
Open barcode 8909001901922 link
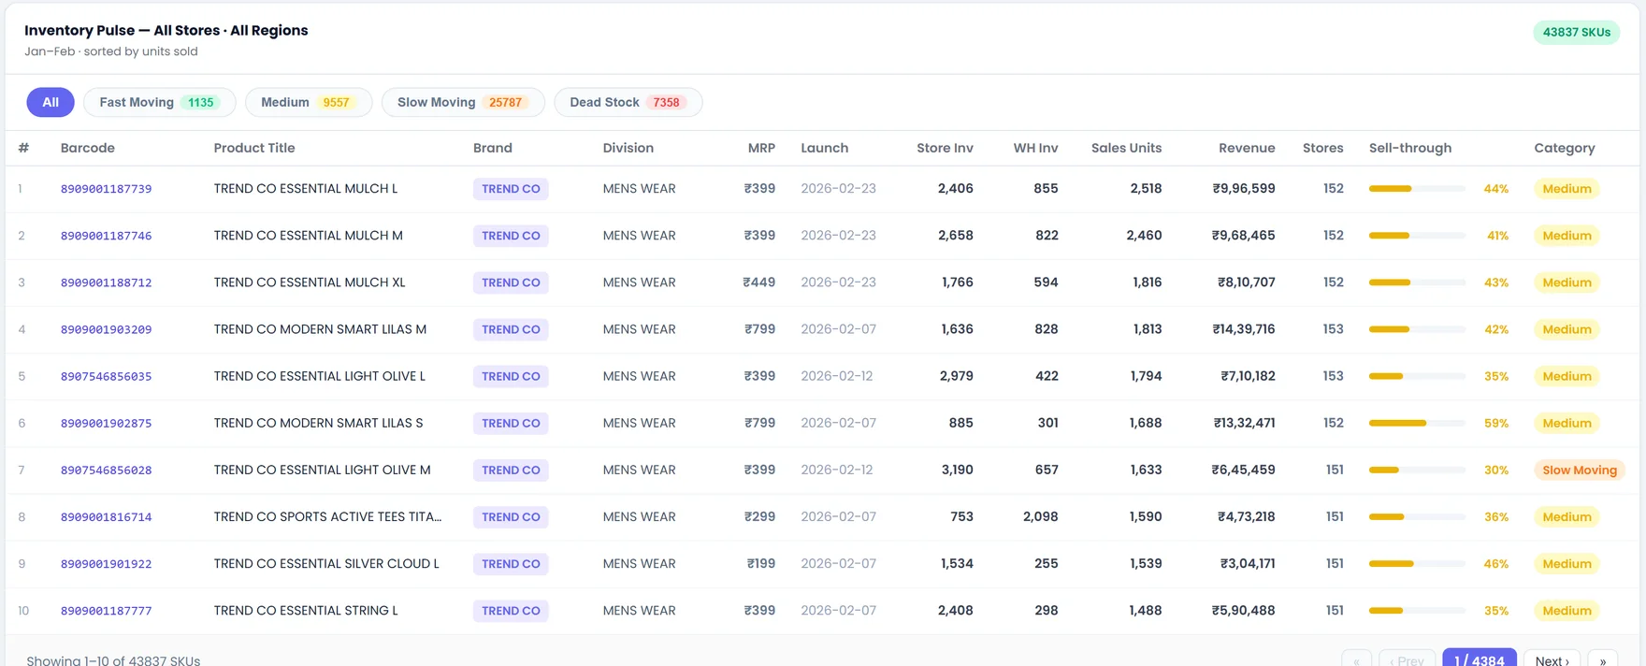pos(106,563)
